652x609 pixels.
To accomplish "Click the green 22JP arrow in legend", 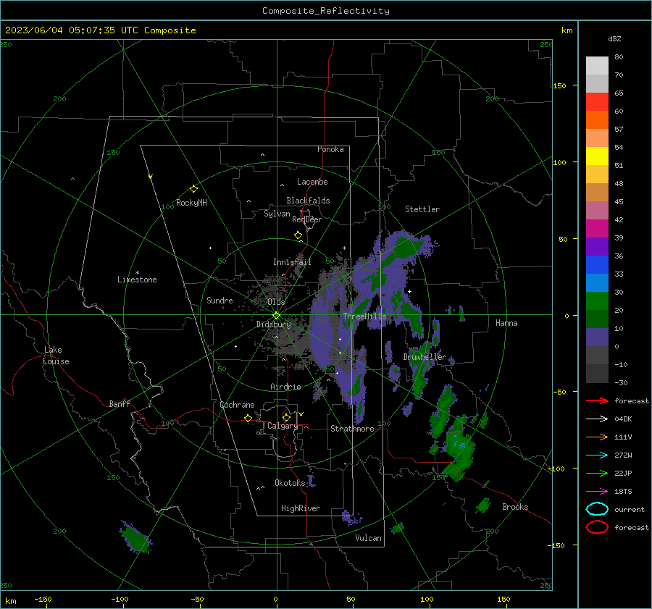I will (x=597, y=473).
